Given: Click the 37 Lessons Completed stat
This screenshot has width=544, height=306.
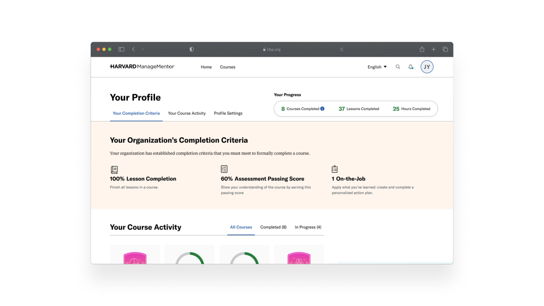Looking at the screenshot, I should click(x=359, y=109).
